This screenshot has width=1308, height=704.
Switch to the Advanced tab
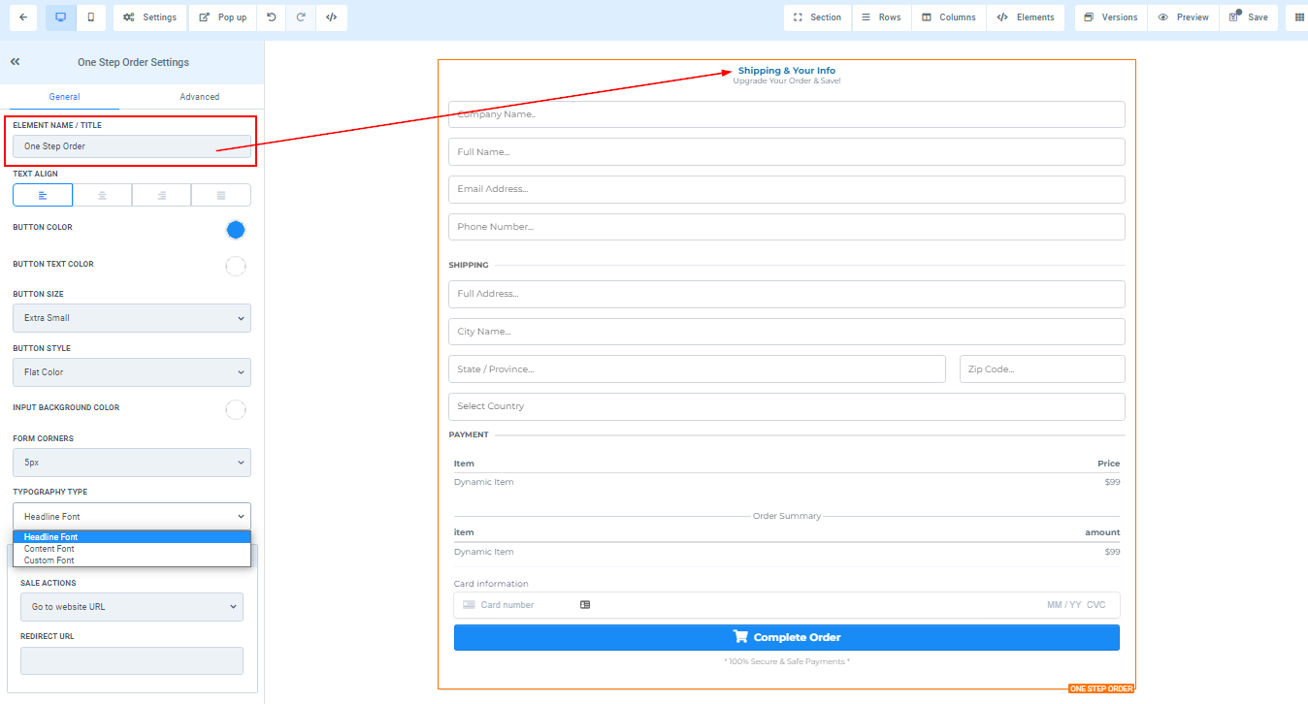click(x=199, y=97)
